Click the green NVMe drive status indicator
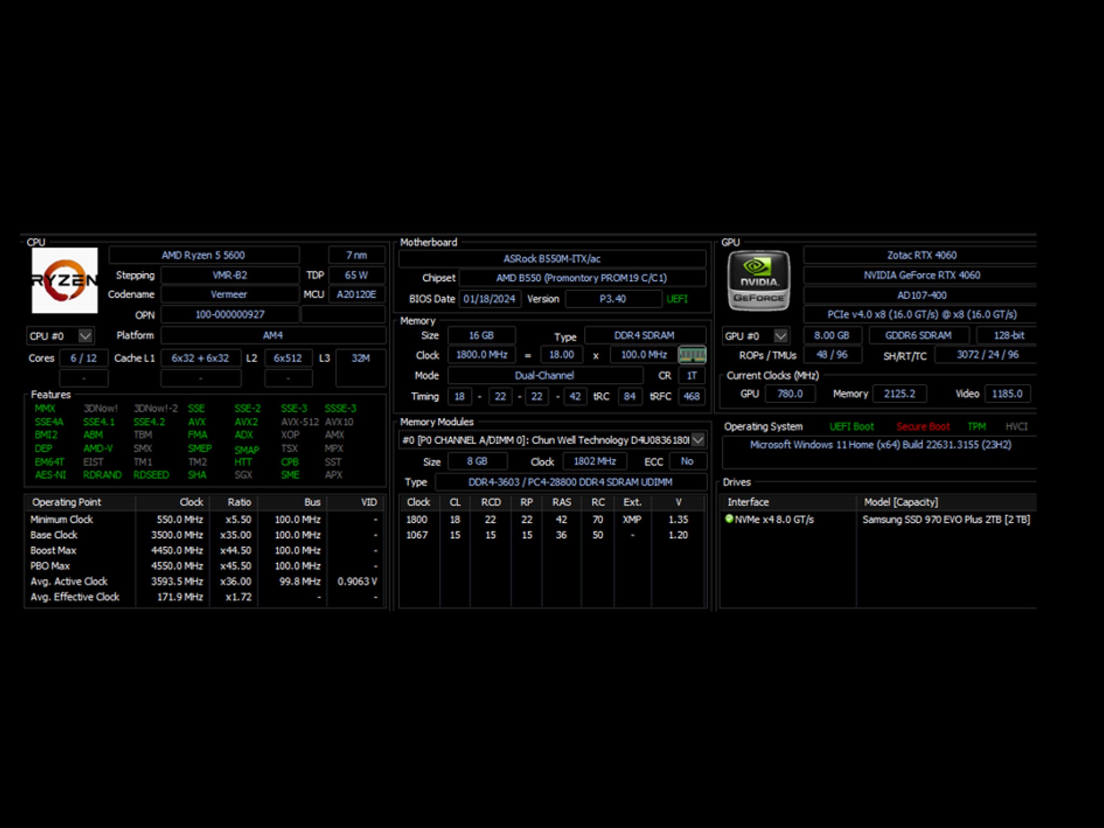 tap(729, 519)
